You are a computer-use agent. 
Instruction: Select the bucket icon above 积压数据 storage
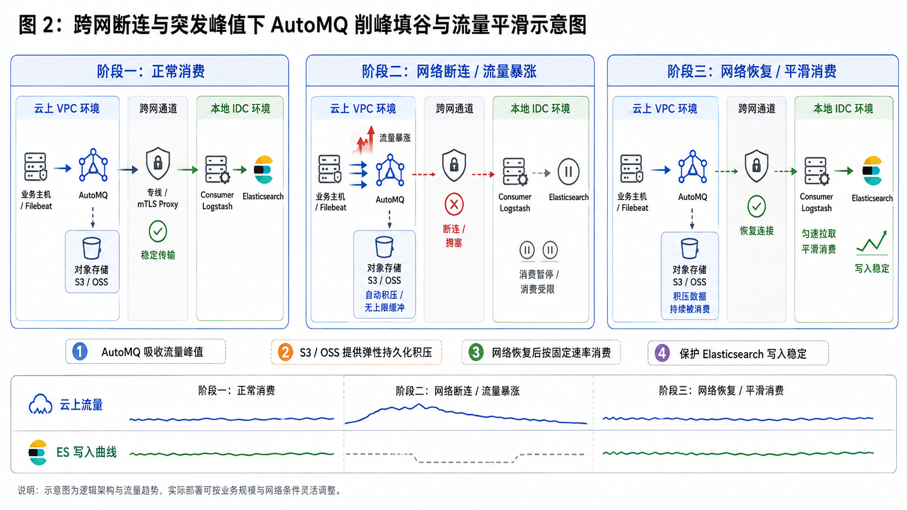pyautogui.click(x=689, y=249)
